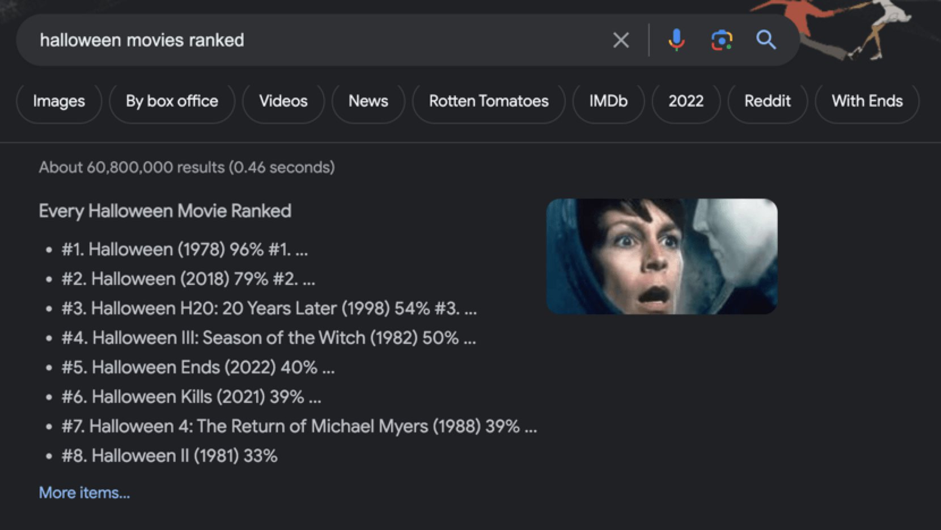Filter results By box office
The image size is (941, 530).
click(x=172, y=101)
